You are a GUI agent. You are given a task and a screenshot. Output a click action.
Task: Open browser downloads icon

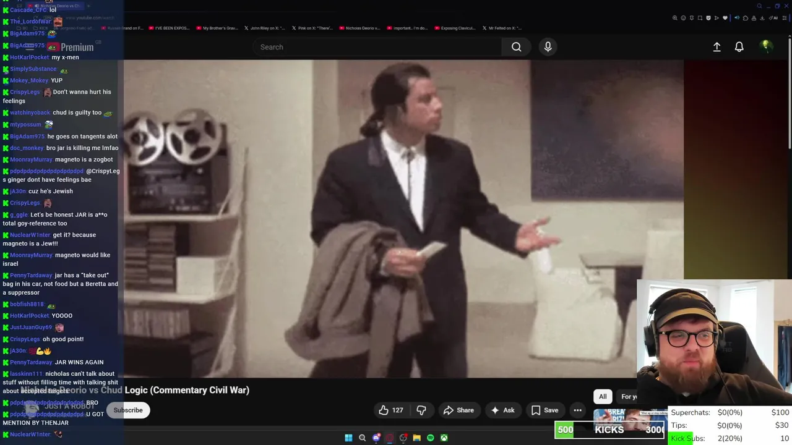click(762, 18)
